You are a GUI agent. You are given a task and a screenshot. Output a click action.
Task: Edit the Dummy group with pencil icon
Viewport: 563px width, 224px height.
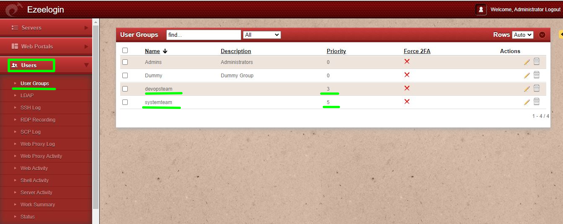(527, 76)
